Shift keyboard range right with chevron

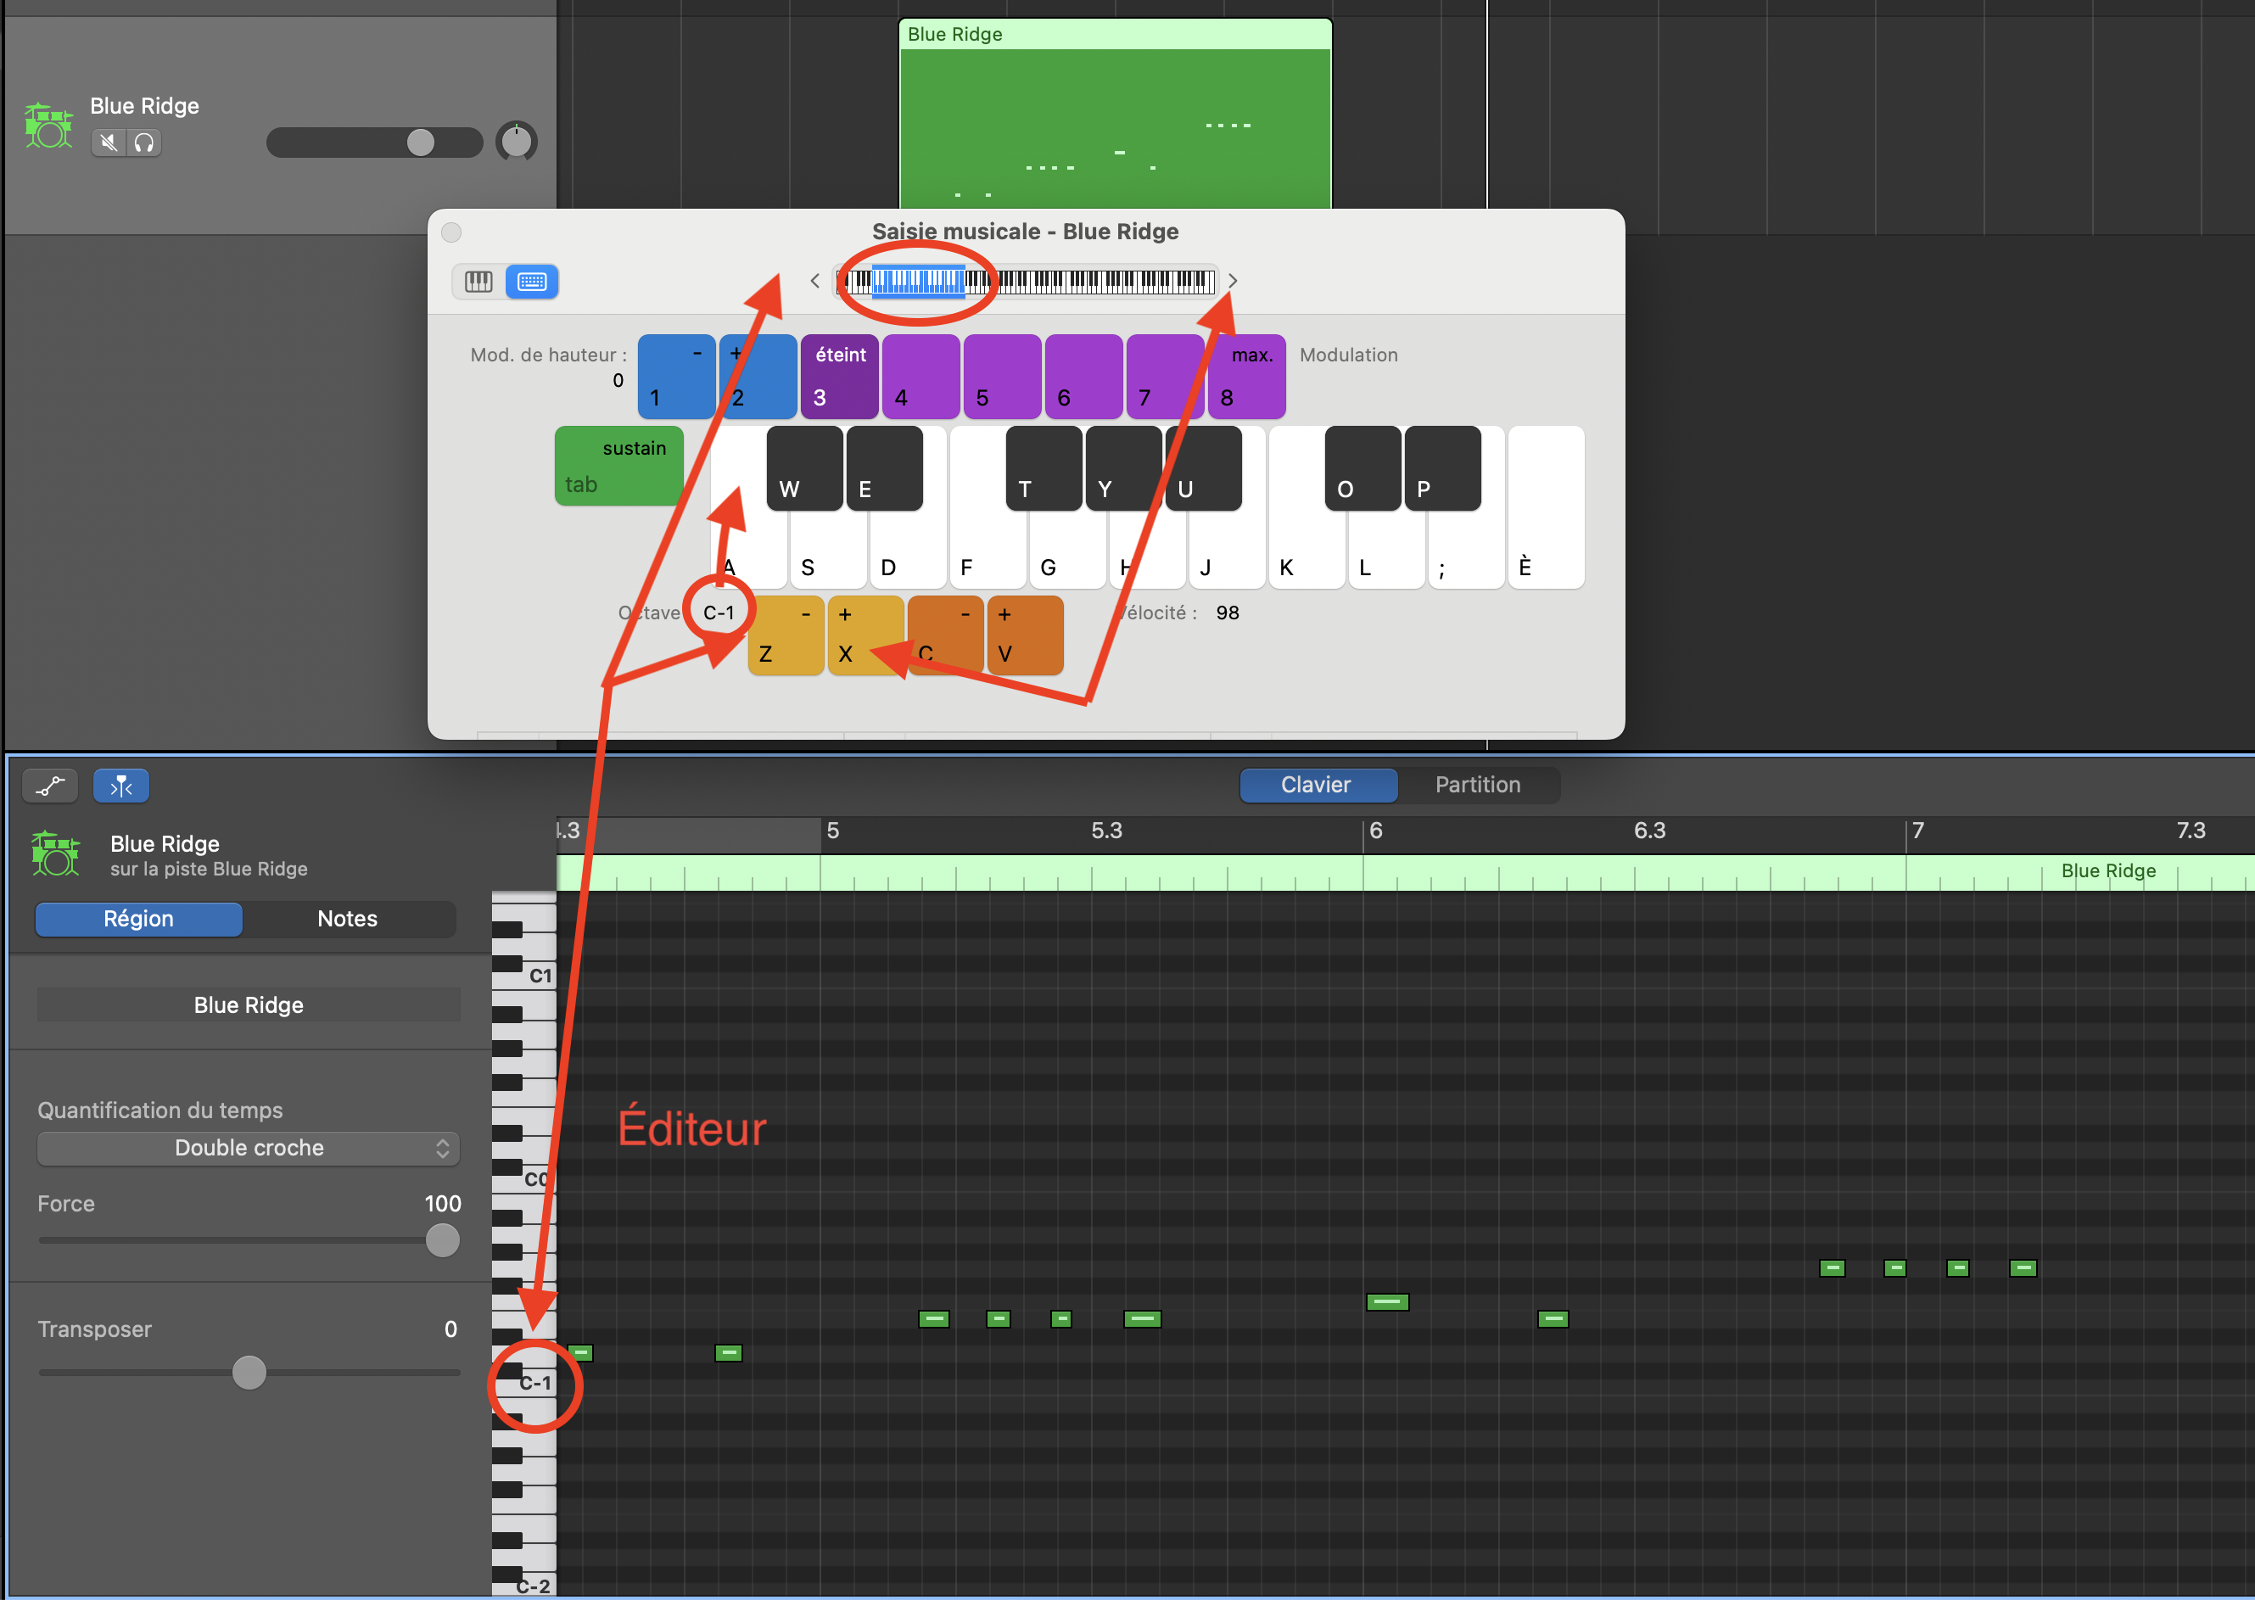[1232, 281]
